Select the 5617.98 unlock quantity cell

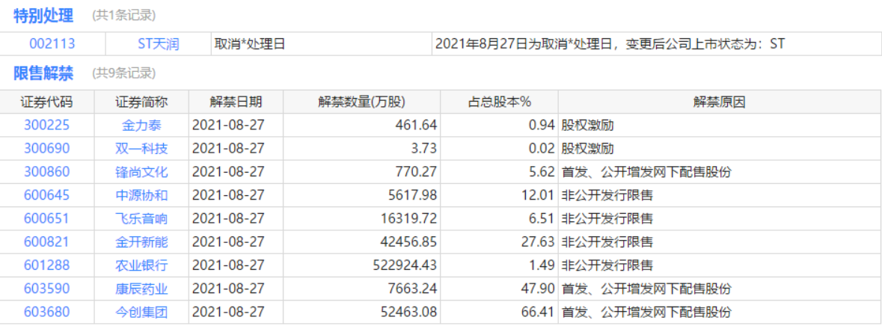362,195
